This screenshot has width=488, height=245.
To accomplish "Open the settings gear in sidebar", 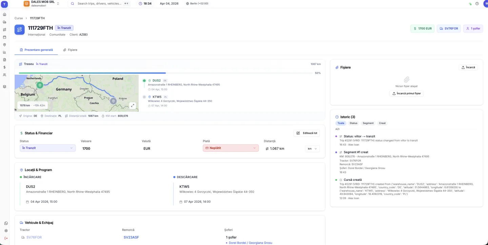I will click(x=6, y=231).
